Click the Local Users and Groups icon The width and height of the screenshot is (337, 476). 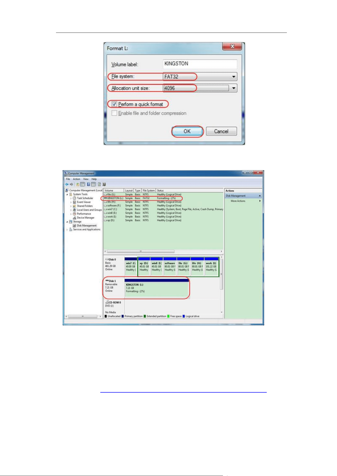pyautogui.click(x=75, y=210)
